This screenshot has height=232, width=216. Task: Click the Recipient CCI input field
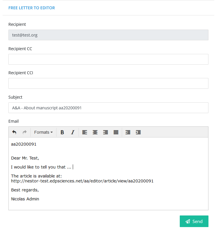[x=108, y=83]
